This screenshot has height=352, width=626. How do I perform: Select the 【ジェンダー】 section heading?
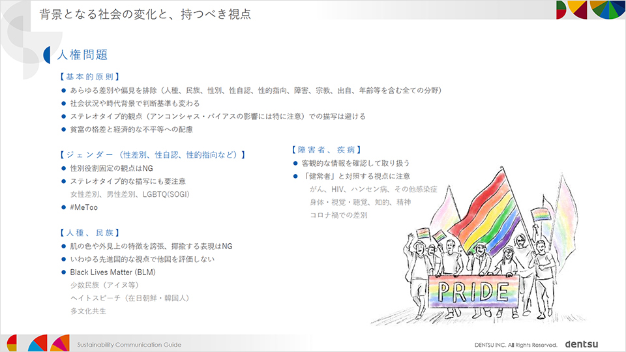(153, 155)
